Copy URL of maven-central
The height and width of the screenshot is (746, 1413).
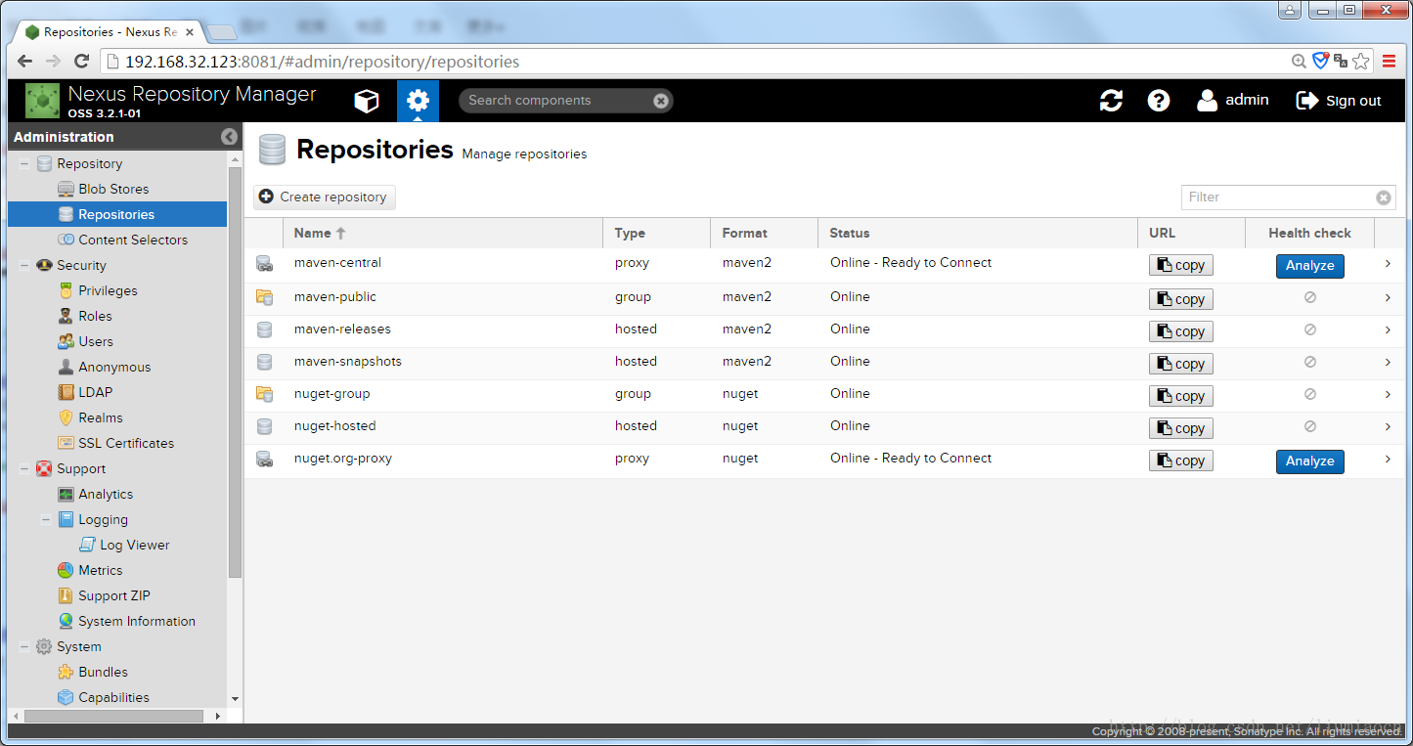1181,266
